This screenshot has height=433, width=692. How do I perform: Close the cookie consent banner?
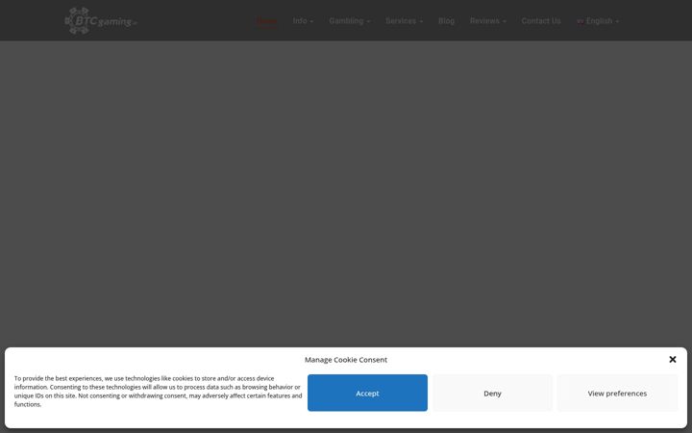tap(672, 359)
